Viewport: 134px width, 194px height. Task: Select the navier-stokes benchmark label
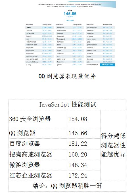pyautogui.click(x=92, y=39)
